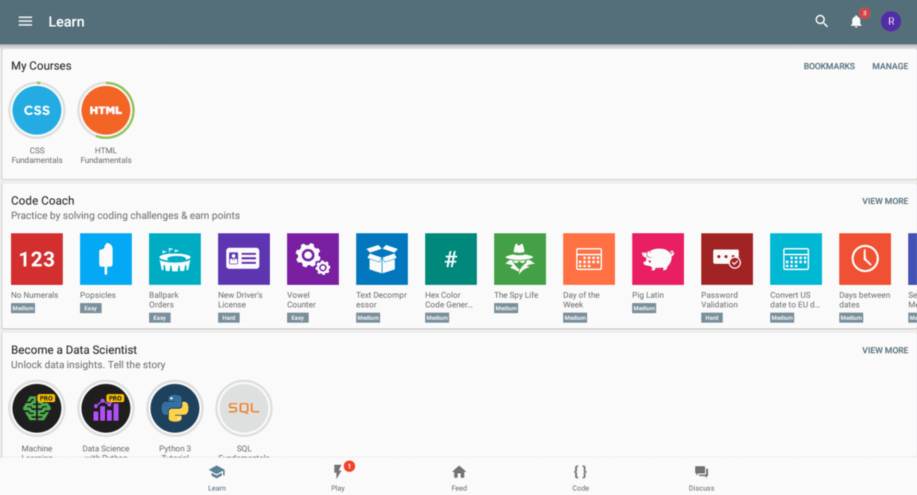The width and height of the screenshot is (917, 495).
Task: Open the Machine Learning PRO course
Action: point(37,409)
